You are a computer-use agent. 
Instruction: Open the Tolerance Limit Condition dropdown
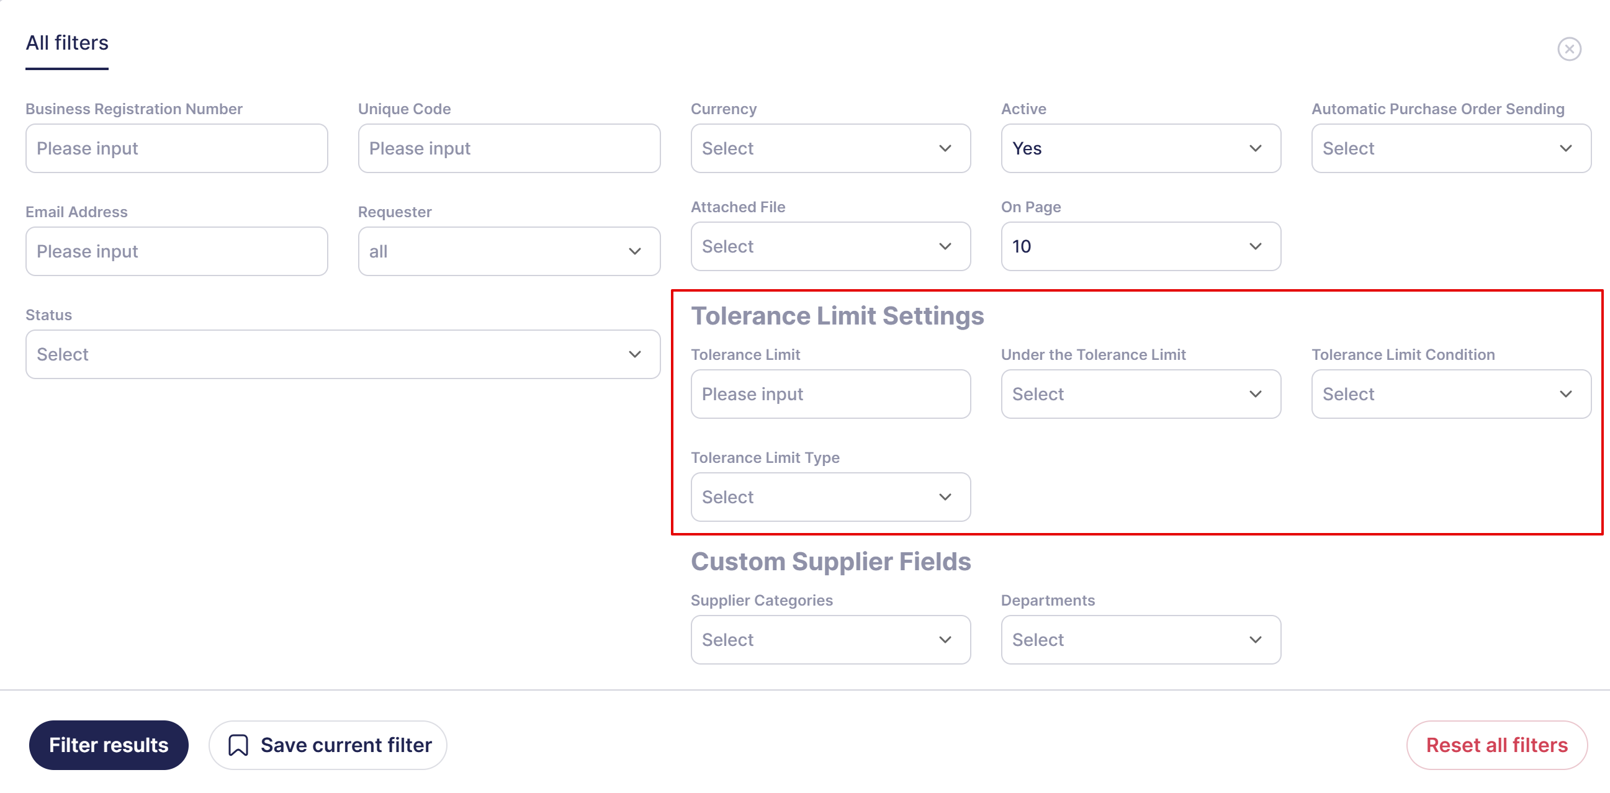coord(1450,393)
